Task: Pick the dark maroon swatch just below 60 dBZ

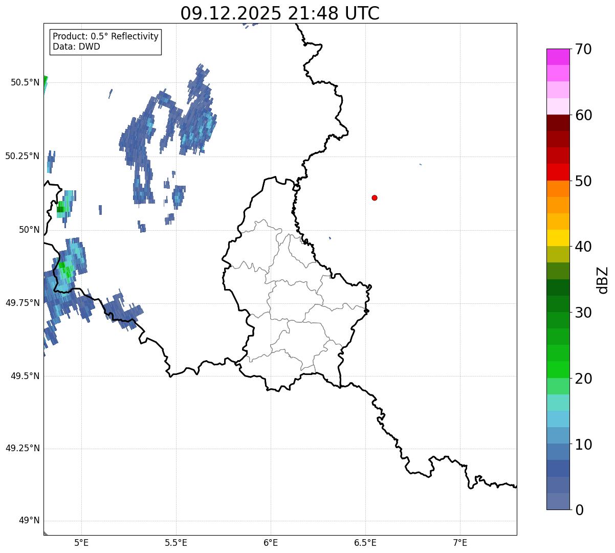Action: pyautogui.click(x=558, y=123)
